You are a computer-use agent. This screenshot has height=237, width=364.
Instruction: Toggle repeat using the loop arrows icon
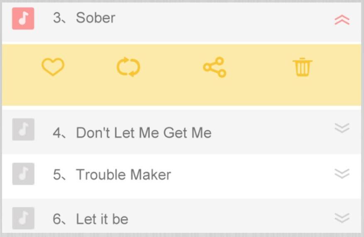click(128, 67)
